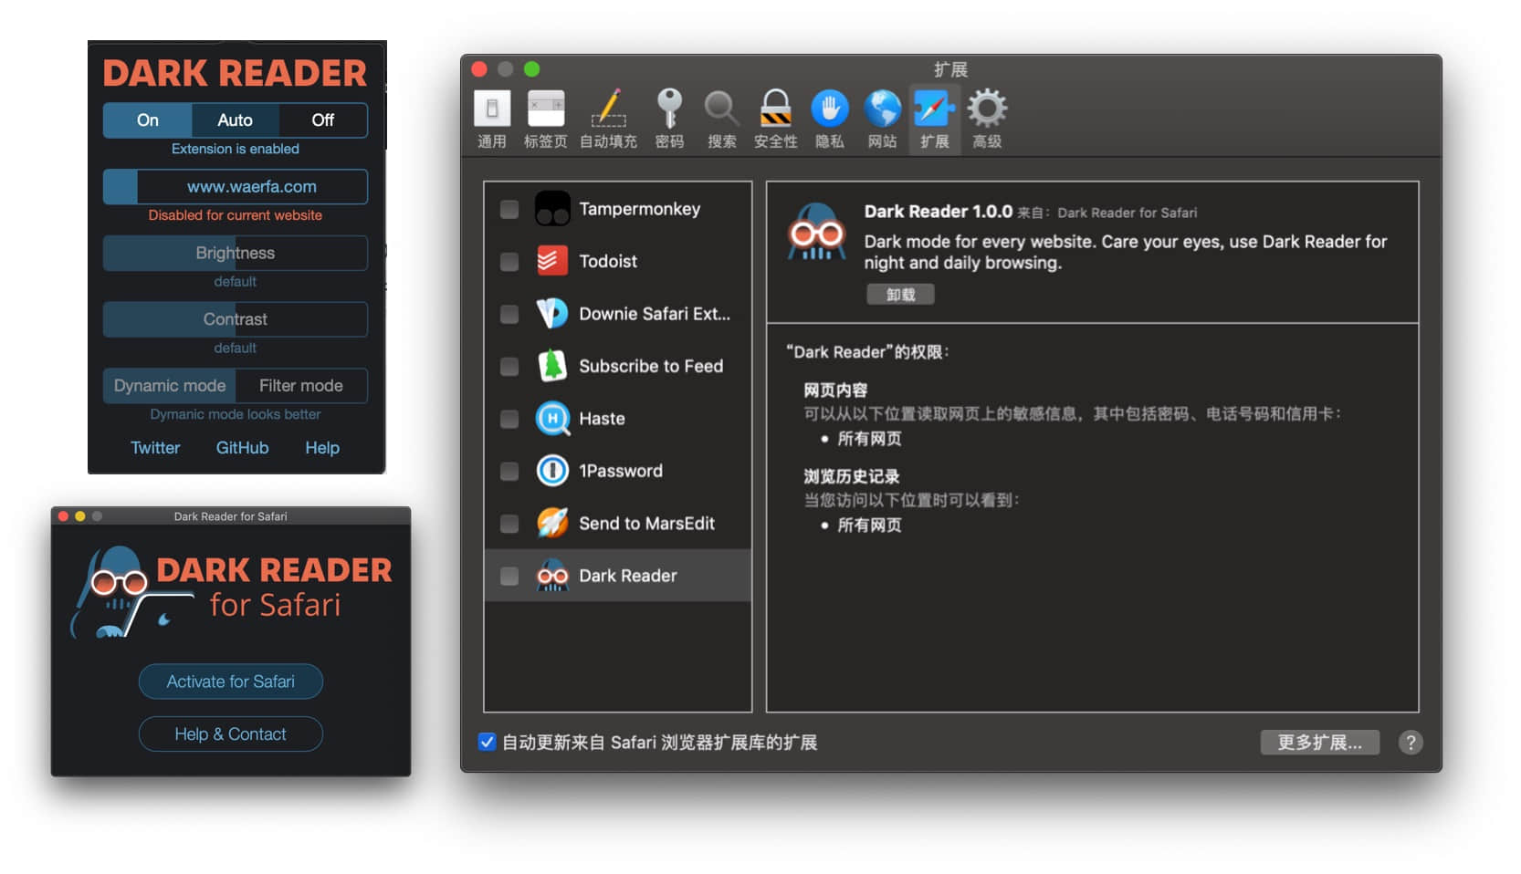
Task: Enable the Subscribe to Feed checkbox
Action: (x=509, y=367)
